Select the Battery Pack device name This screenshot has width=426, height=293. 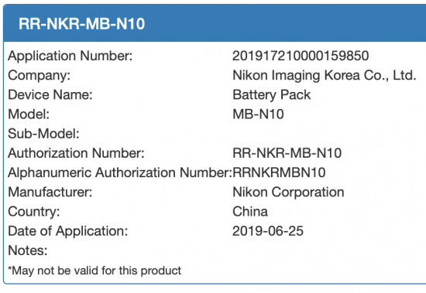pyautogui.click(x=271, y=95)
